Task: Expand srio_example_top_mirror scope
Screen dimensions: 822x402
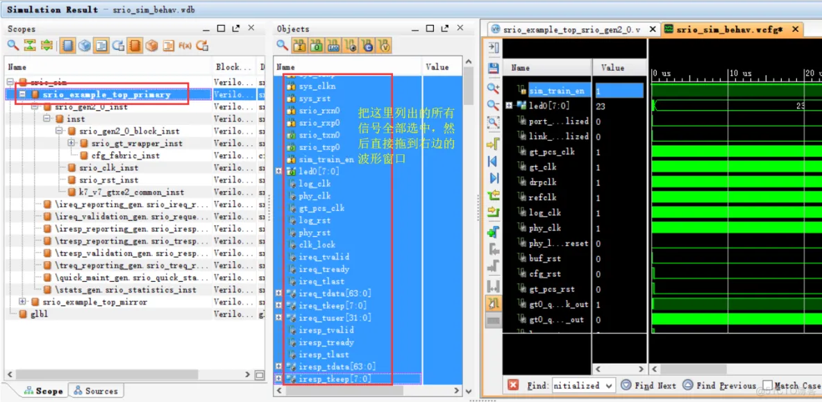Action: tap(22, 302)
